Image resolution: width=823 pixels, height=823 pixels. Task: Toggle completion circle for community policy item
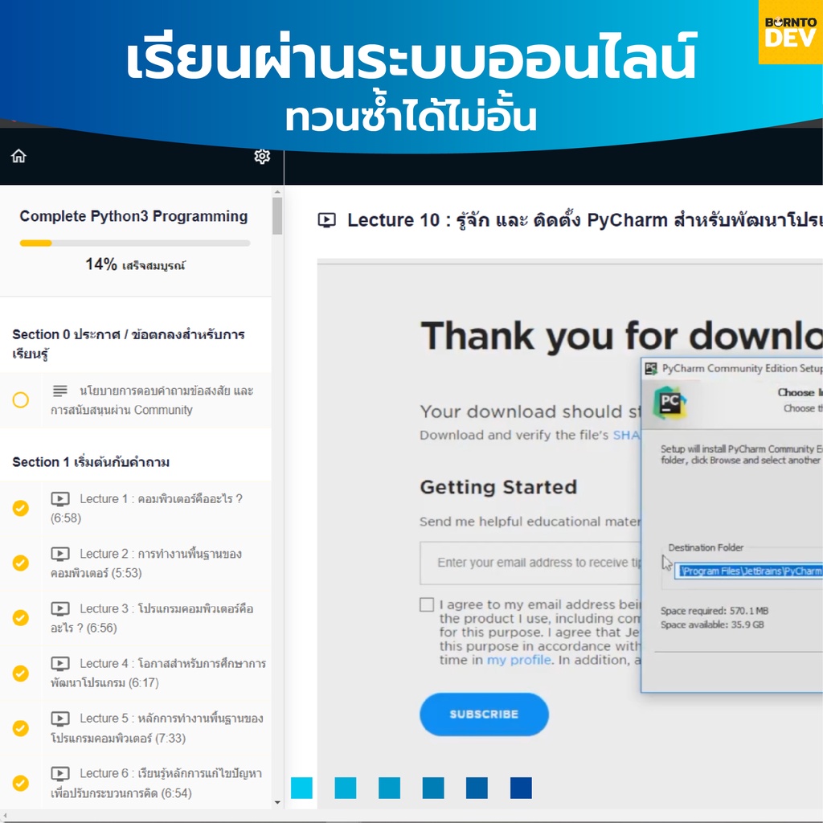21,399
